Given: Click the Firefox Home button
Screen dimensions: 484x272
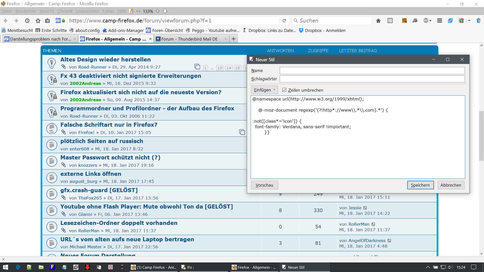Looking at the screenshot, I should [x=378, y=21].
